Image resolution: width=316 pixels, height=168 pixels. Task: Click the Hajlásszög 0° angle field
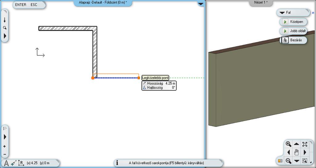159,88
